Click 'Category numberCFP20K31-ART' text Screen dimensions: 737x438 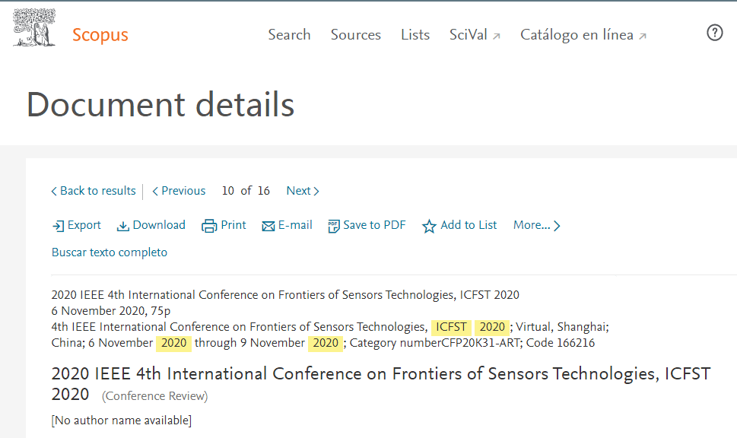[435, 343]
